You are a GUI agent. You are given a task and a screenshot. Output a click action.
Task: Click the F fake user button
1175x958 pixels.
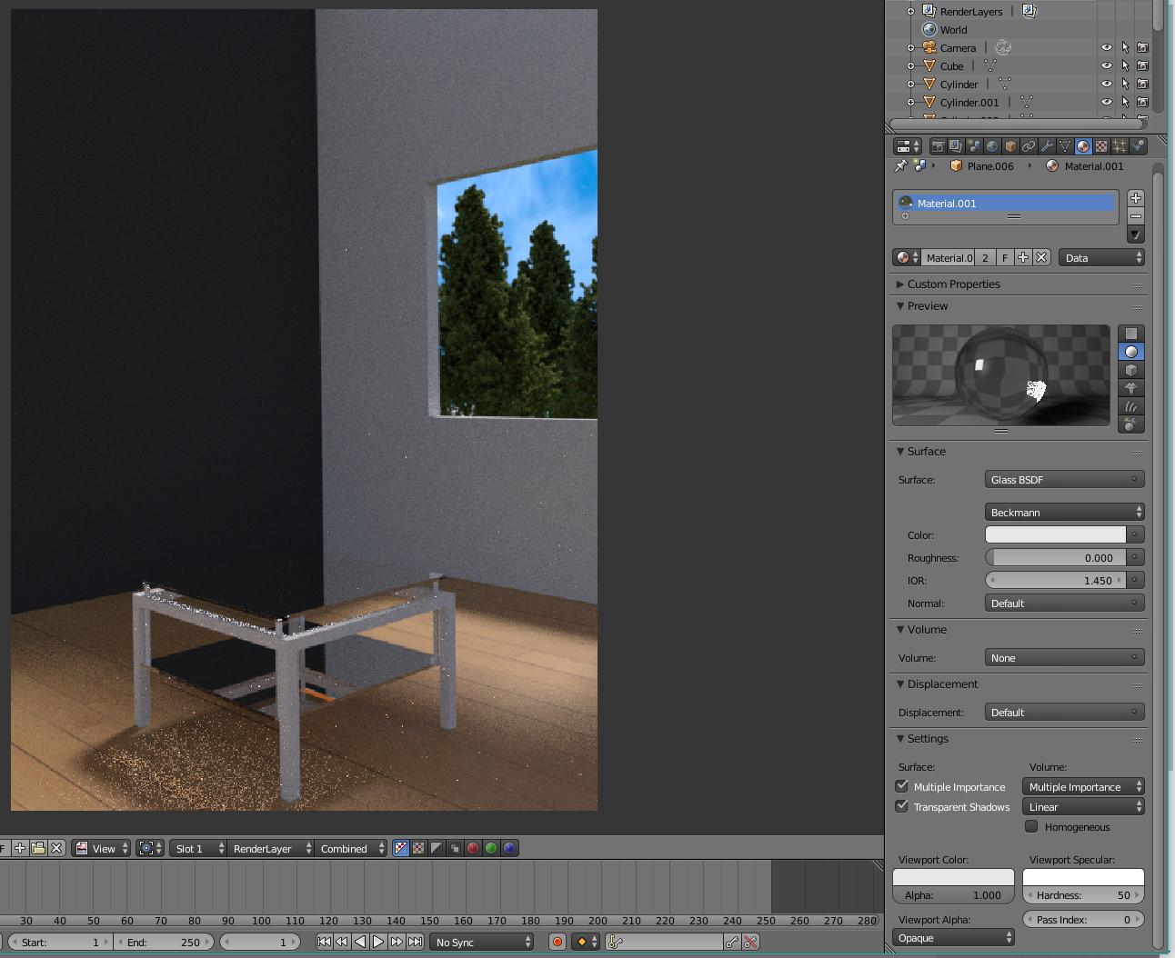tap(1004, 257)
